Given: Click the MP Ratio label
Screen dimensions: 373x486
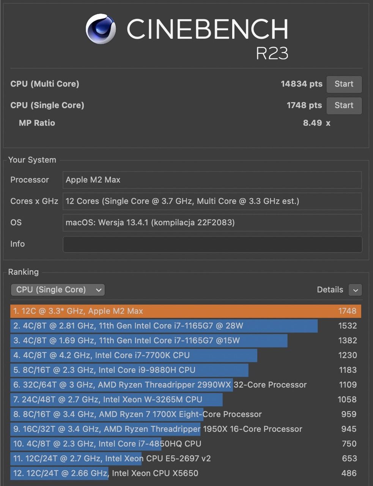Looking at the screenshot, I should pyautogui.click(x=37, y=123).
